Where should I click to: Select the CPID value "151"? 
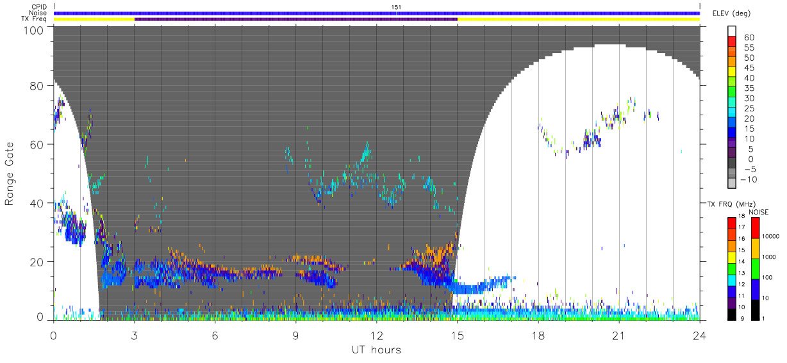[396, 7]
